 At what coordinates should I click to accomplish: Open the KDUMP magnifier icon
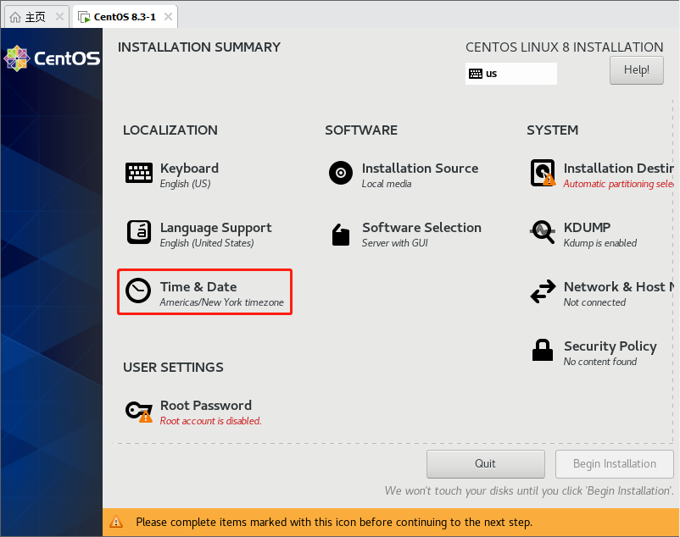543,232
